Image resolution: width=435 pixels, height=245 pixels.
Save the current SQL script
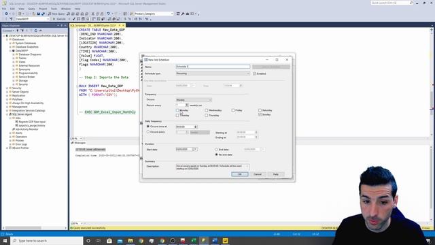click(x=39, y=14)
